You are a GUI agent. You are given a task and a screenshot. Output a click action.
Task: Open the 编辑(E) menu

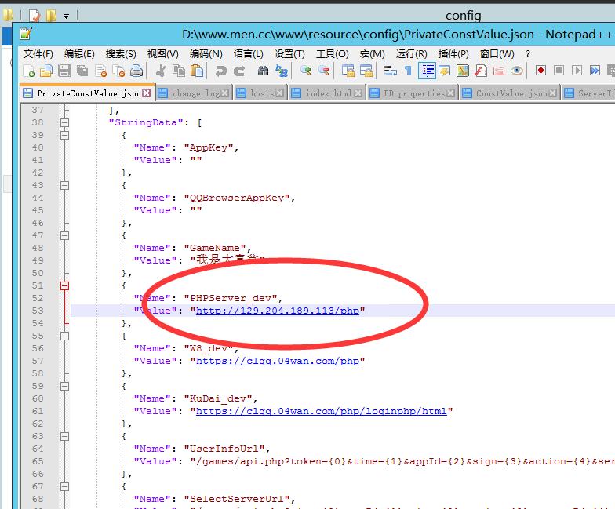pyautogui.click(x=80, y=53)
